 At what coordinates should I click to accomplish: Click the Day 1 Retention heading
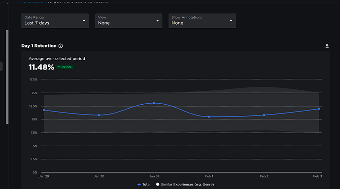pos(39,46)
